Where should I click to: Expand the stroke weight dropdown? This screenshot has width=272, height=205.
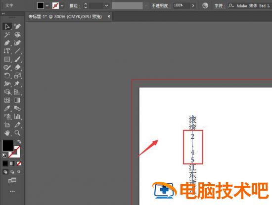106,6
